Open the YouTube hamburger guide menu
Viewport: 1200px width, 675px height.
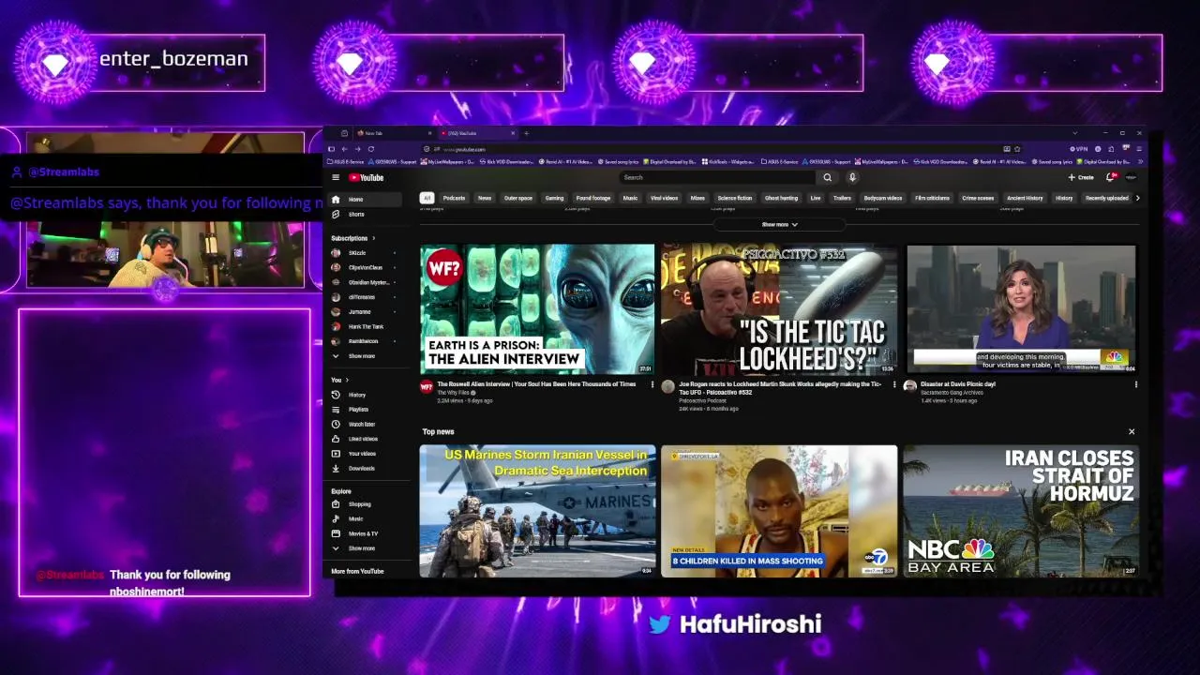336,177
